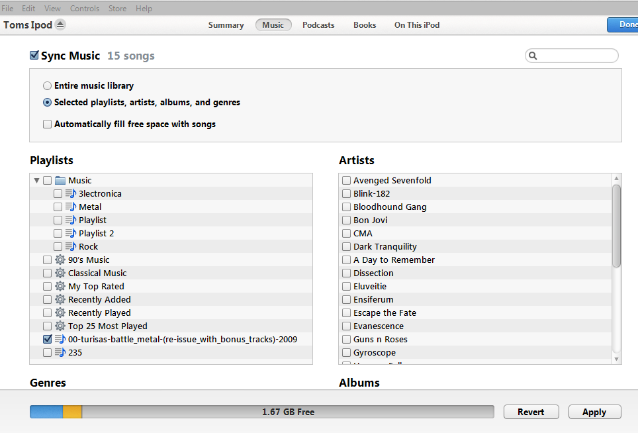Check the Music folder checkbox
The width and height of the screenshot is (638, 433).
tap(47, 180)
